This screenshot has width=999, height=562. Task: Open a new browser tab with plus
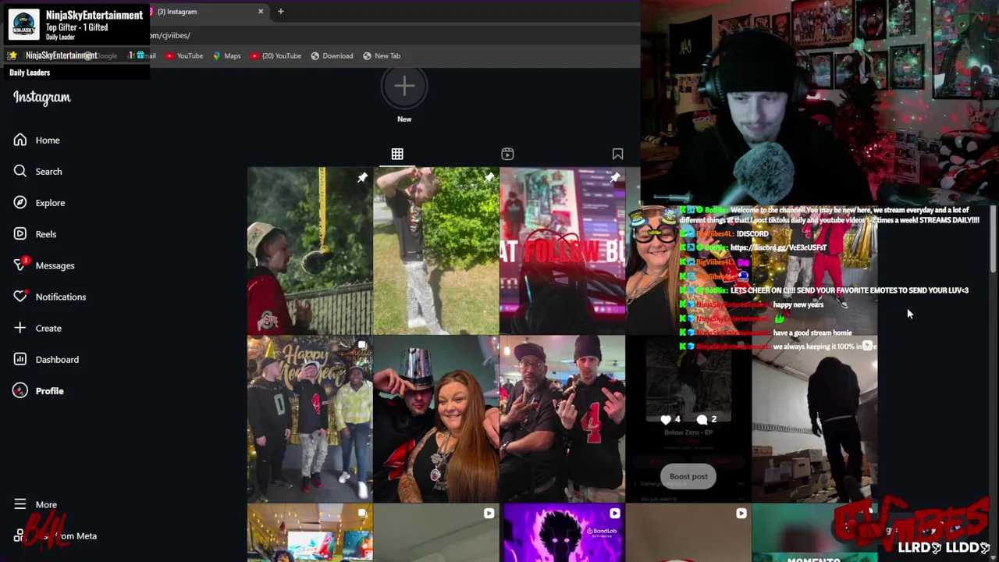click(280, 11)
